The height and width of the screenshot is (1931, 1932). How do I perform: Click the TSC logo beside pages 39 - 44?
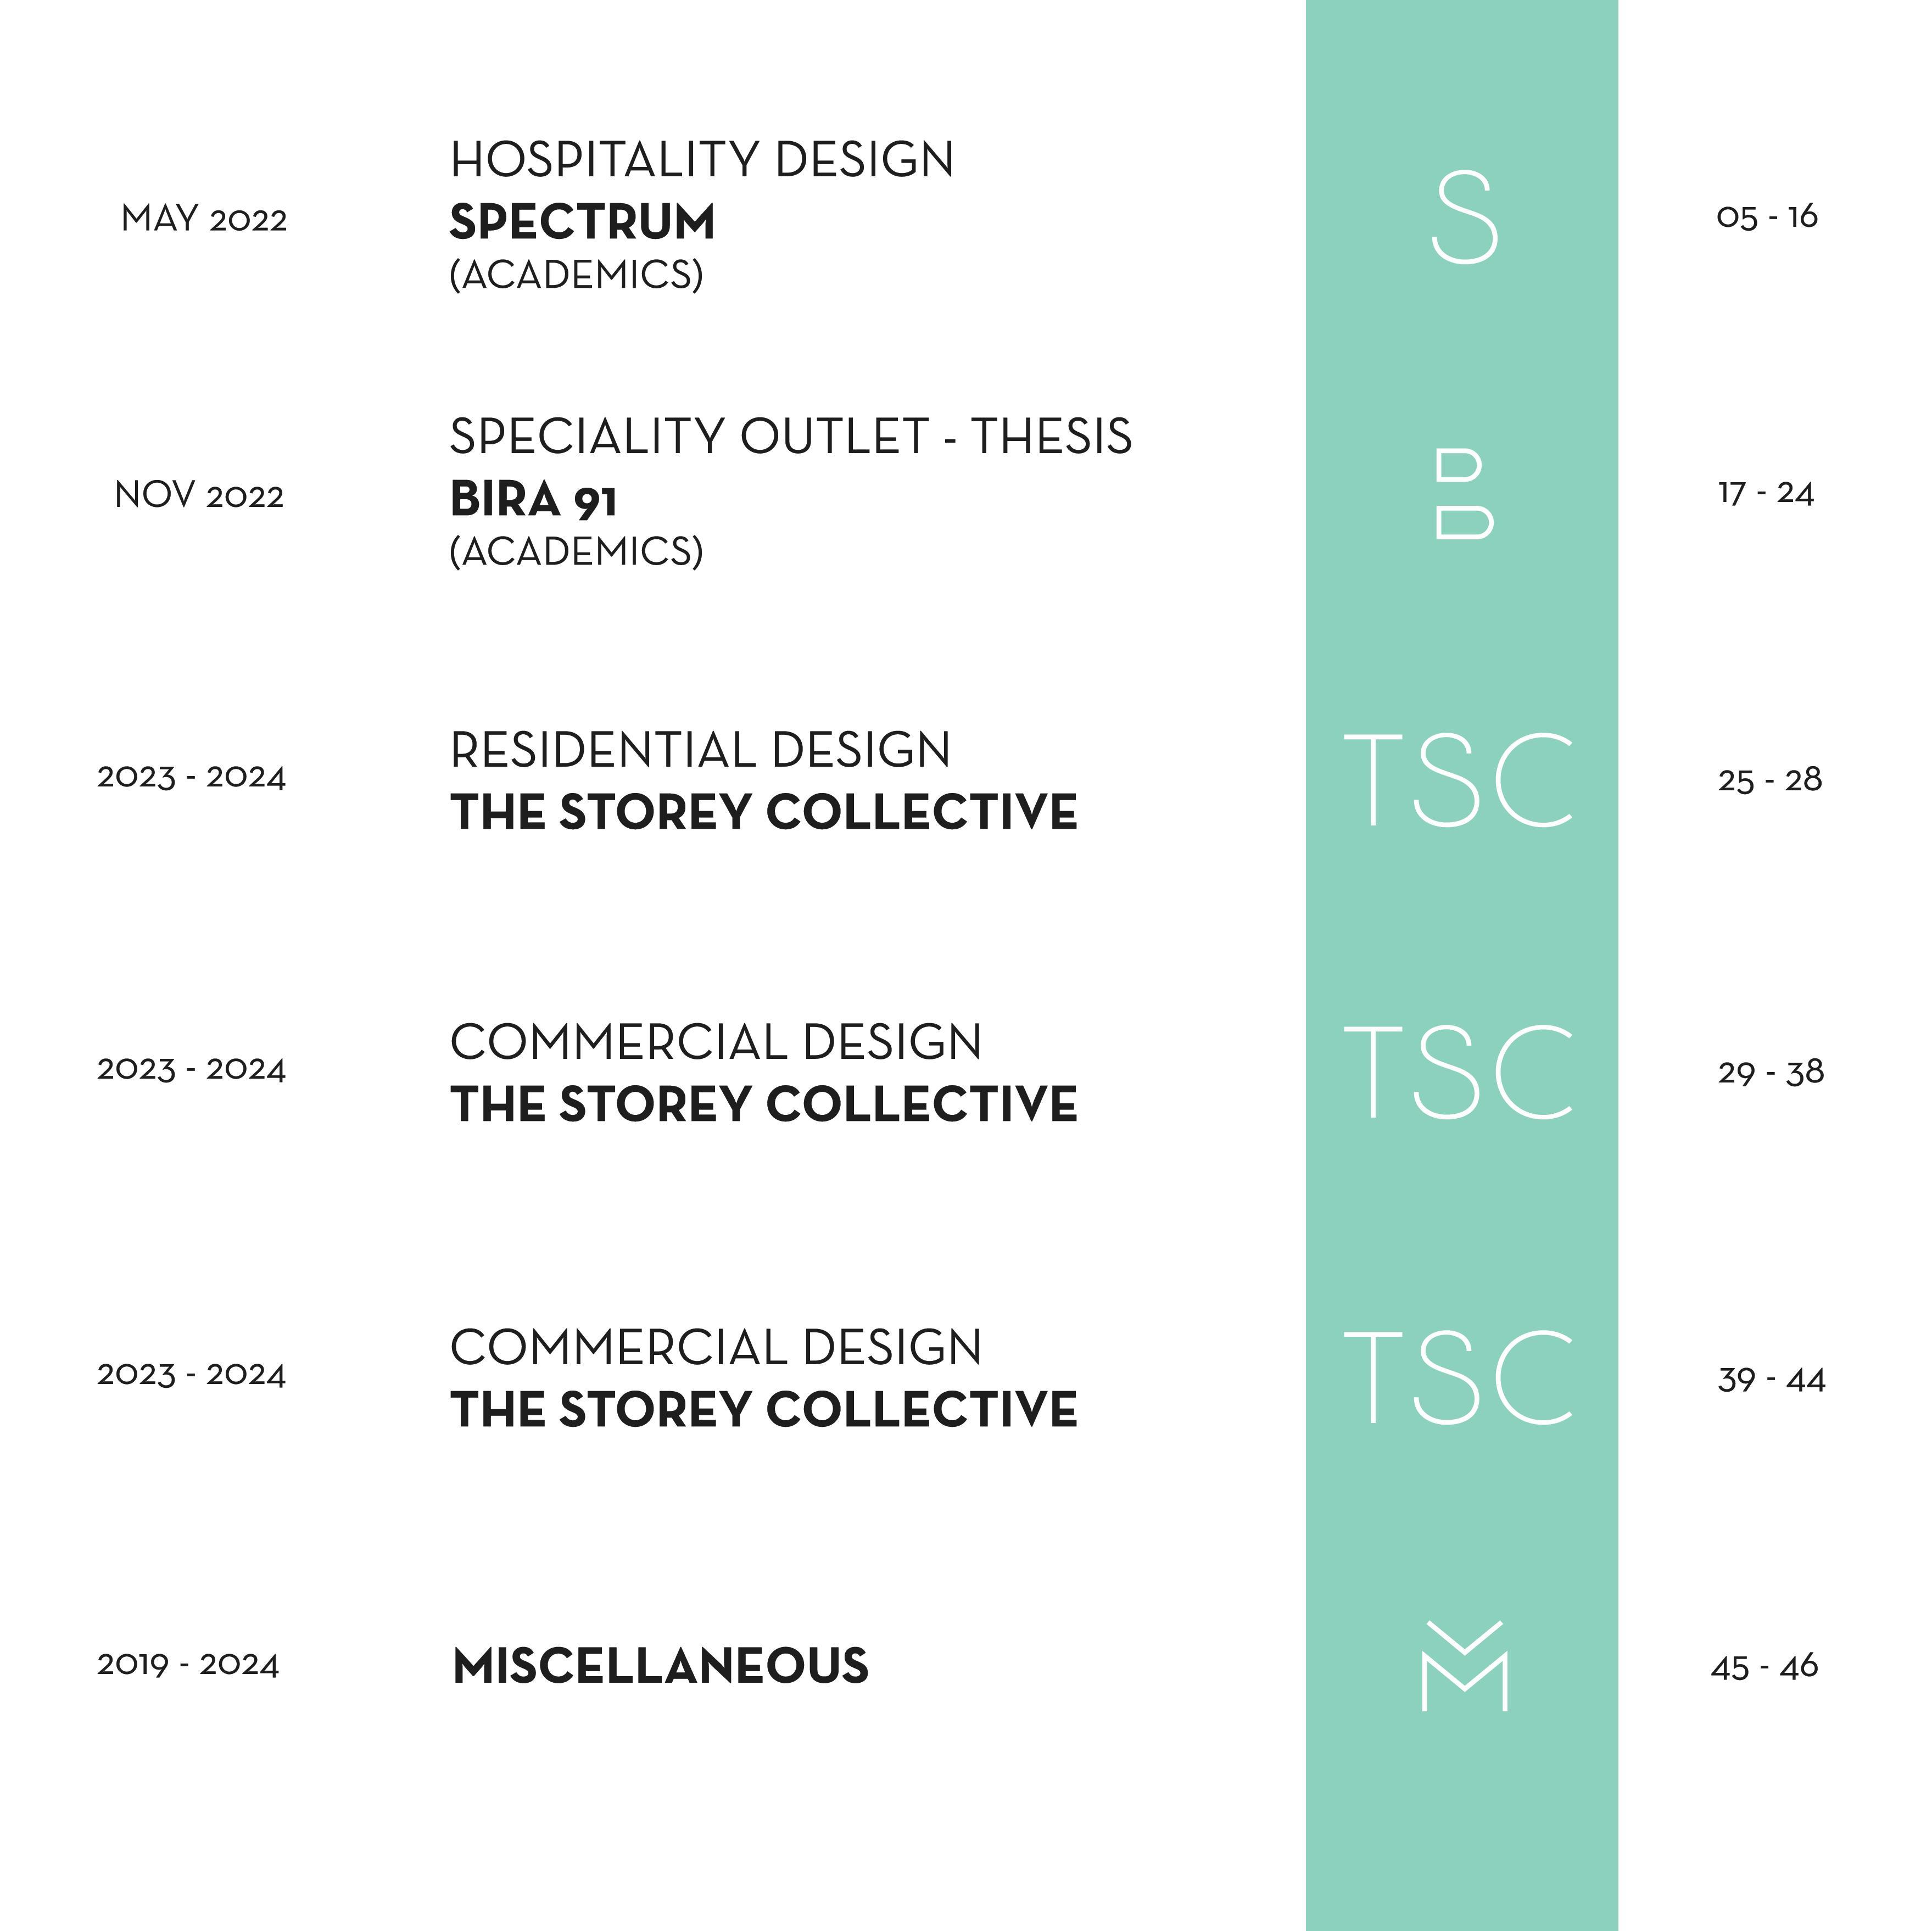(x=1459, y=1377)
